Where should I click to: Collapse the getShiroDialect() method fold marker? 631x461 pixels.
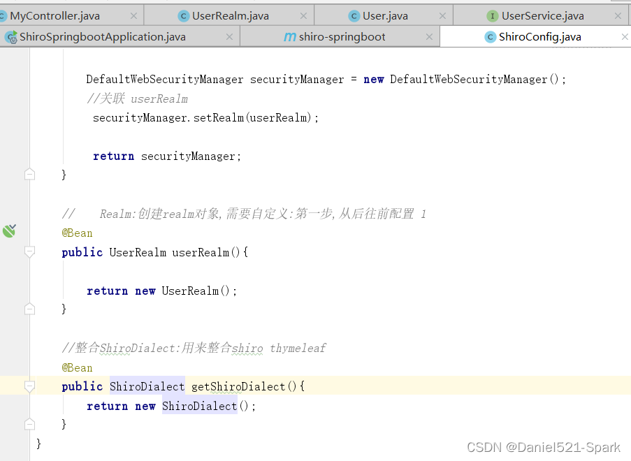(29, 386)
